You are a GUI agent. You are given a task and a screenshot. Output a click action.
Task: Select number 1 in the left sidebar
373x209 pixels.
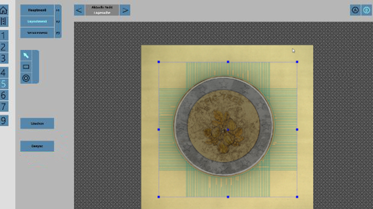click(4, 35)
